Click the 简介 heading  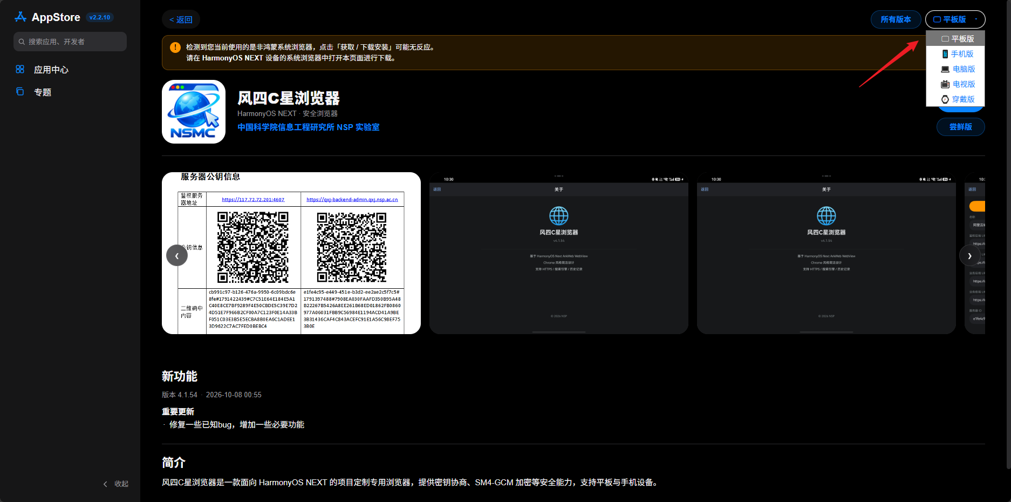click(x=174, y=463)
